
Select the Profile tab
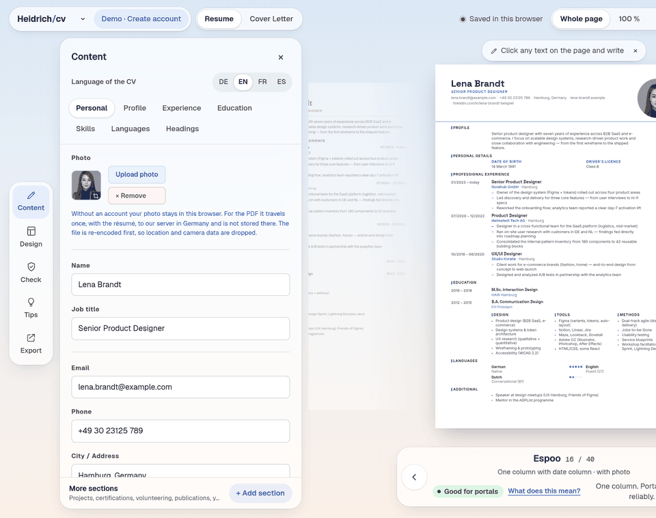click(135, 108)
